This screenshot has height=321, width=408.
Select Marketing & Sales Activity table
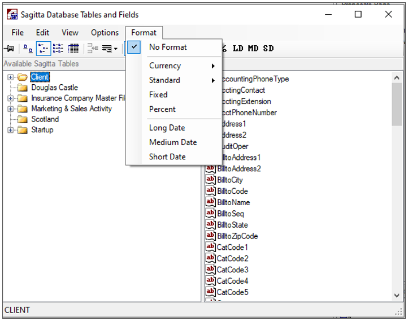[72, 109]
